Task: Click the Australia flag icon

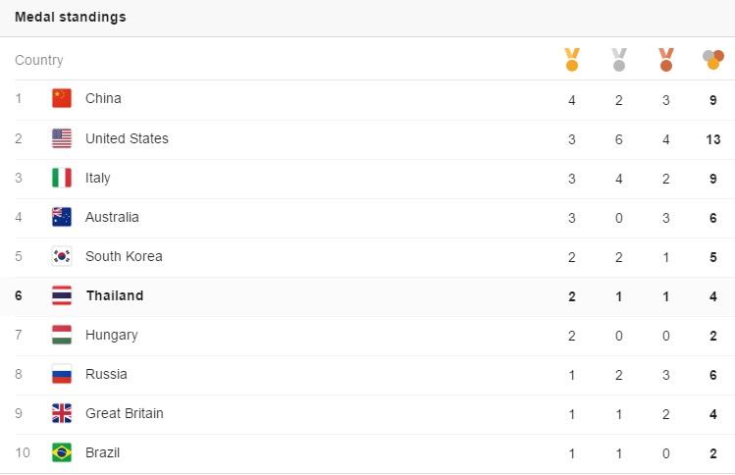Action: pyautogui.click(x=62, y=217)
